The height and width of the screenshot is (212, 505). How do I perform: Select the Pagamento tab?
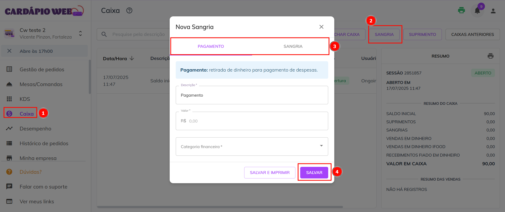[211, 46]
